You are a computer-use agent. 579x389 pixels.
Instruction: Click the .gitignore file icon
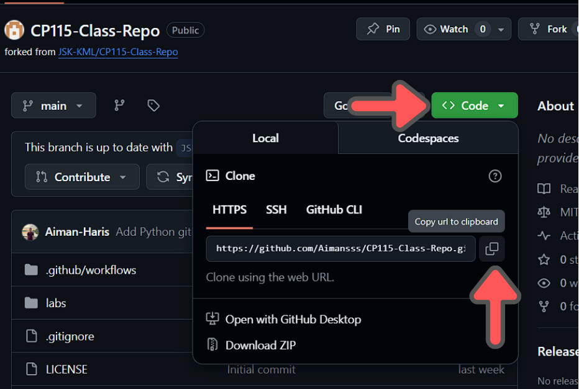tap(32, 336)
